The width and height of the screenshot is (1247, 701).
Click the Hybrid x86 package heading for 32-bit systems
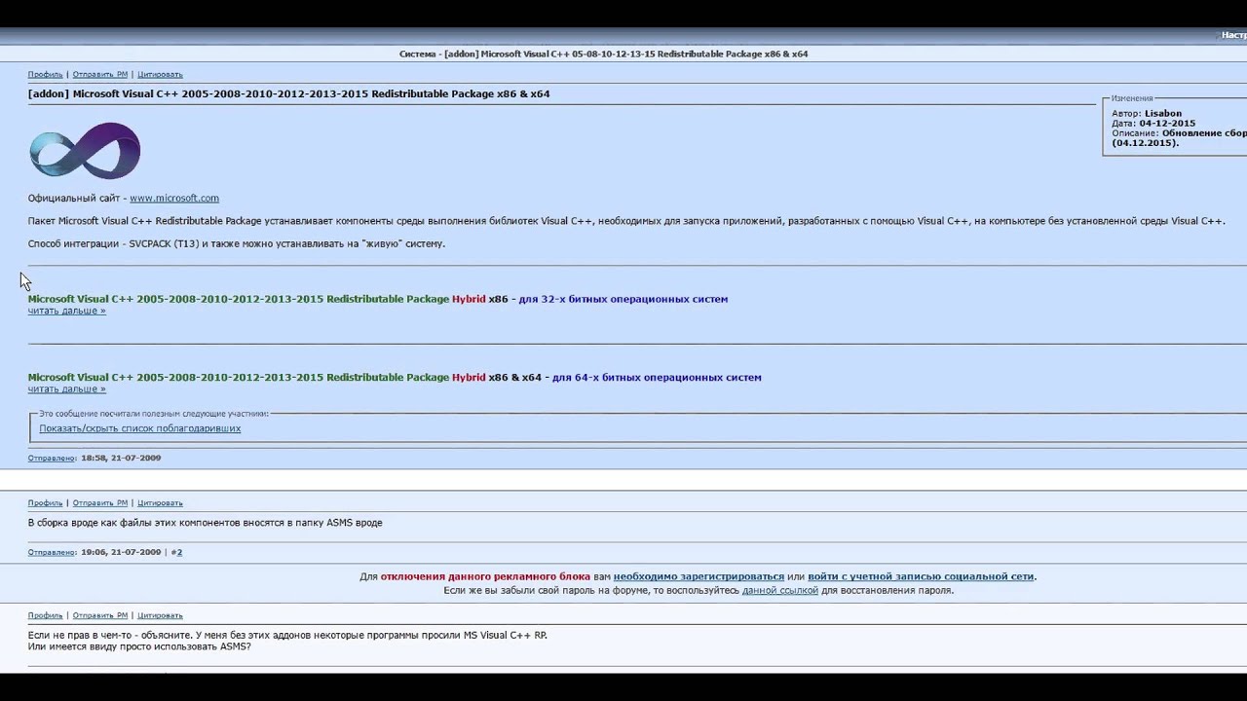(x=378, y=299)
